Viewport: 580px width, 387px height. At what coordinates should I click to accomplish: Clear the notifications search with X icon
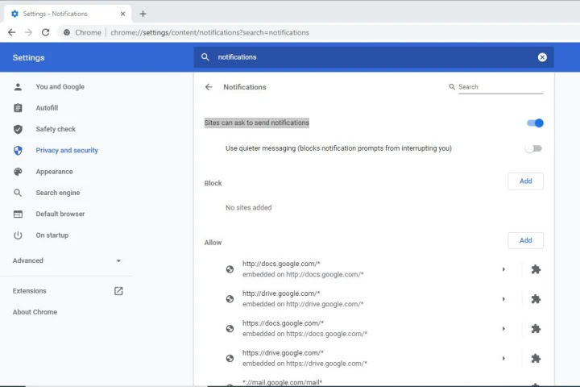pyautogui.click(x=542, y=57)
